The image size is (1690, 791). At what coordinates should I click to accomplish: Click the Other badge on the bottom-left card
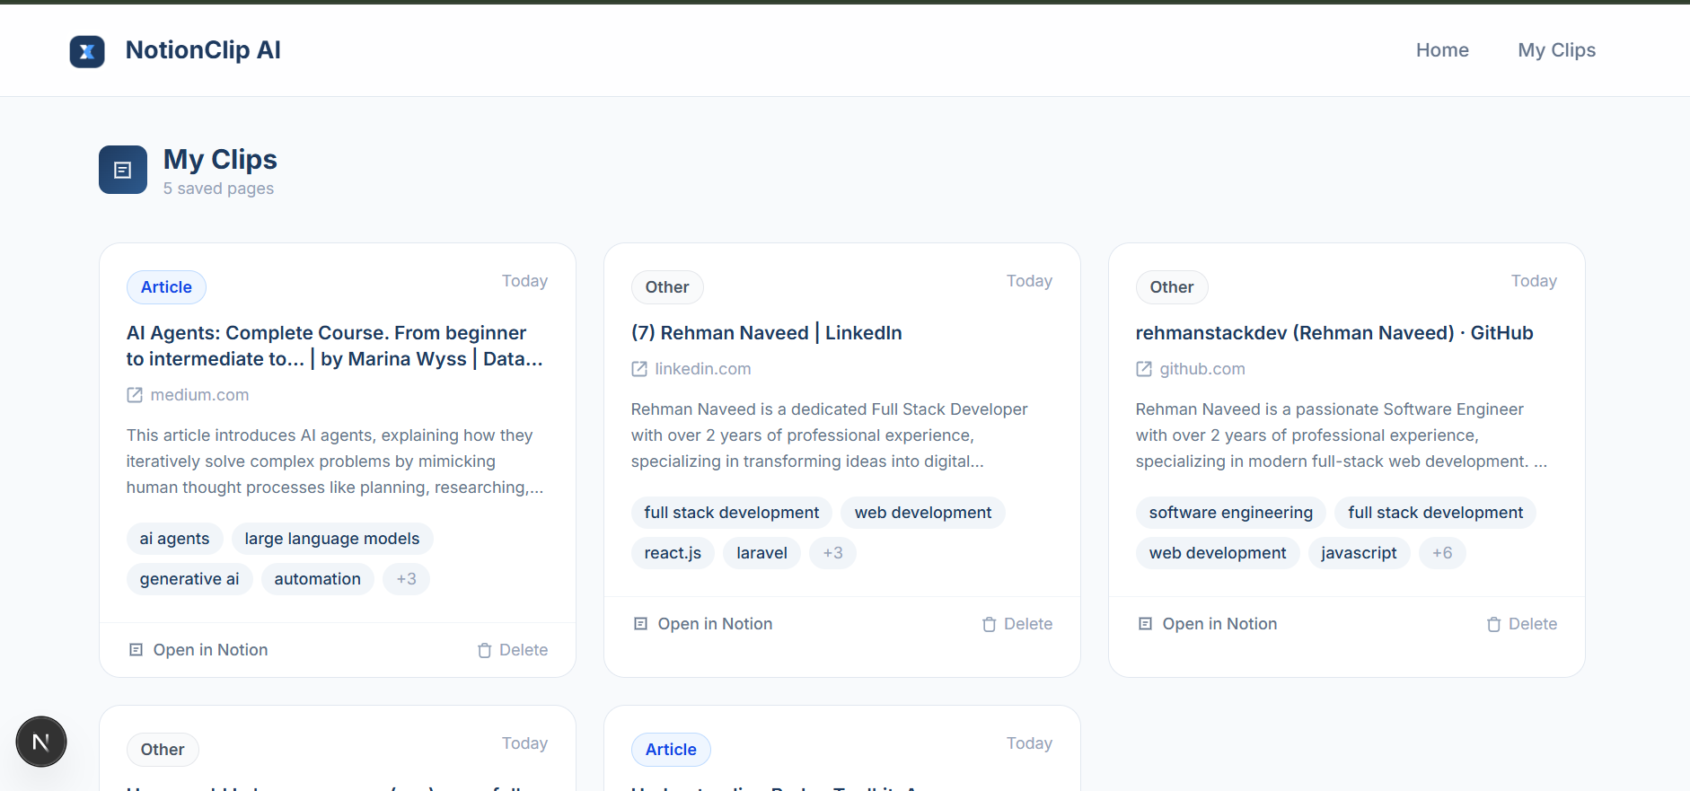163,750
